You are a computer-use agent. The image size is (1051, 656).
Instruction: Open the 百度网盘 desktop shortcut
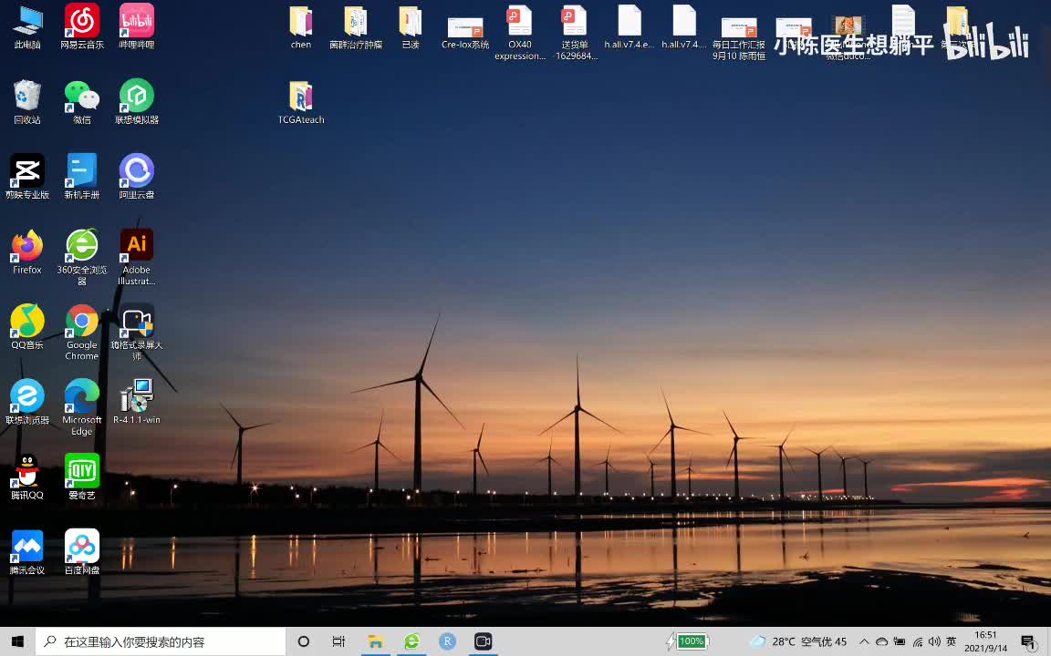[x=82, y=547]
